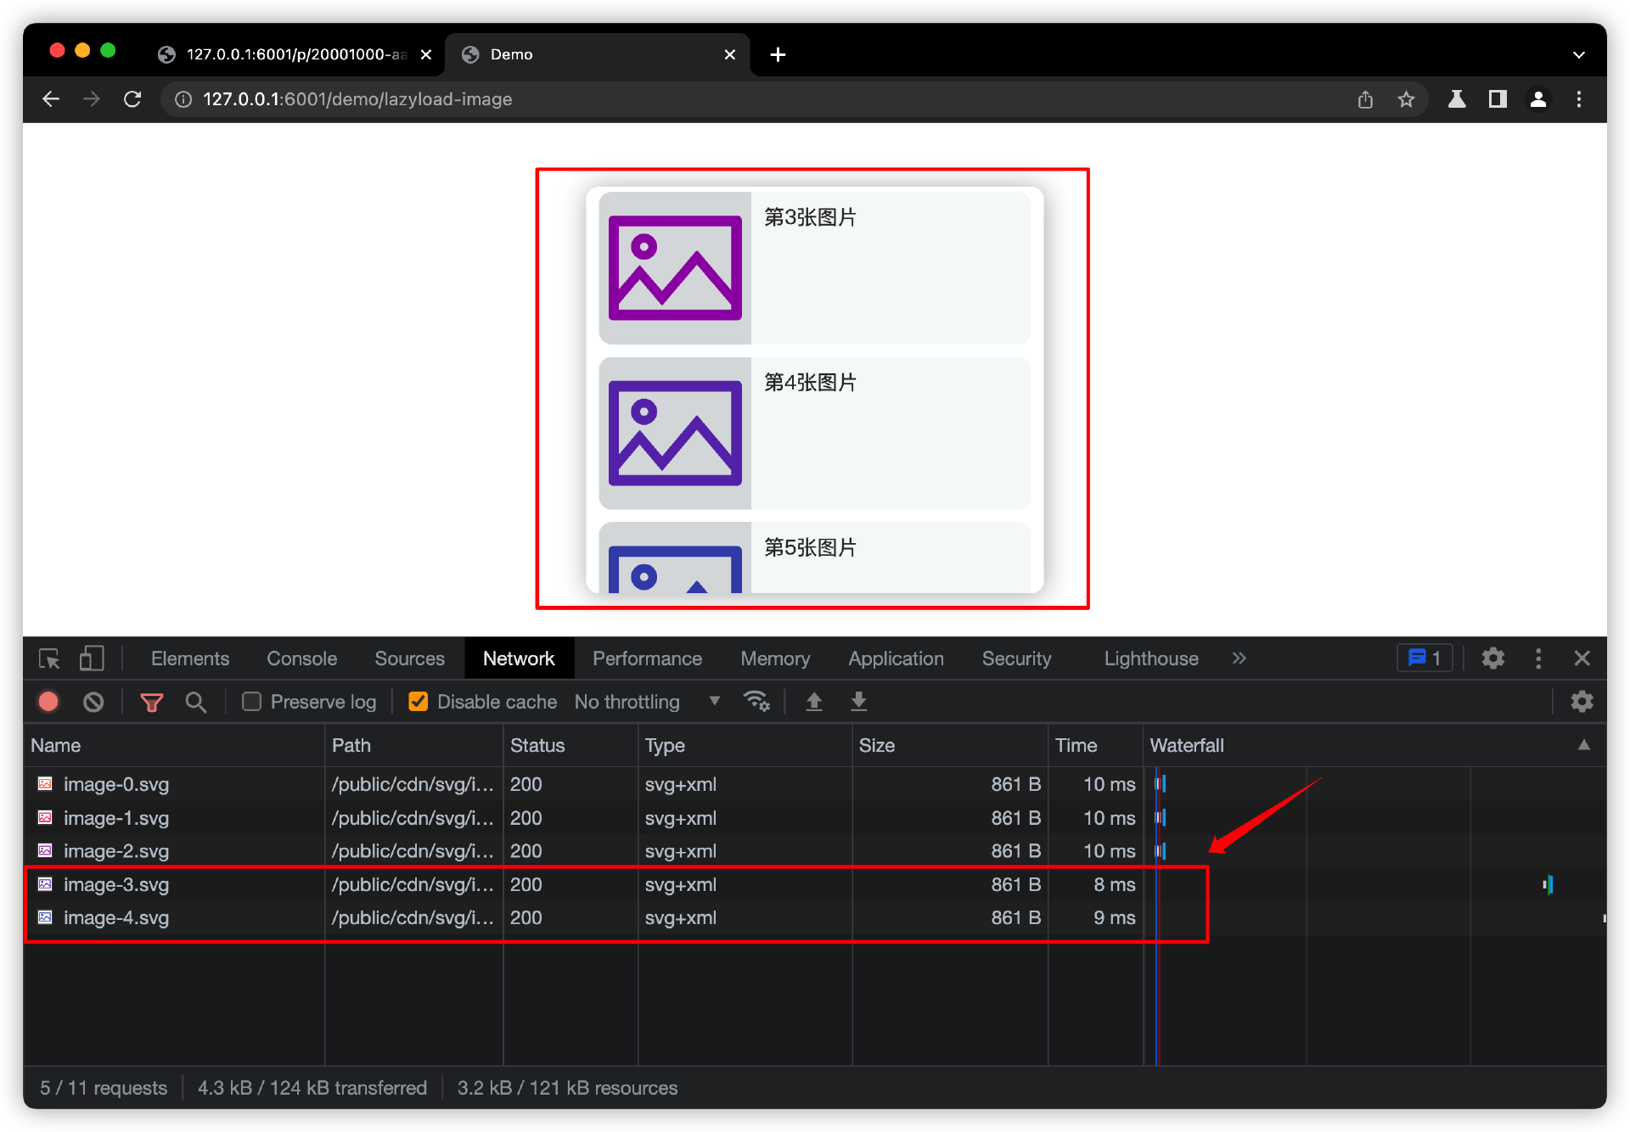Select the image-3.svg request row
The width and height of the screenshot is (1630, 1132).
[x=116, y=884]
